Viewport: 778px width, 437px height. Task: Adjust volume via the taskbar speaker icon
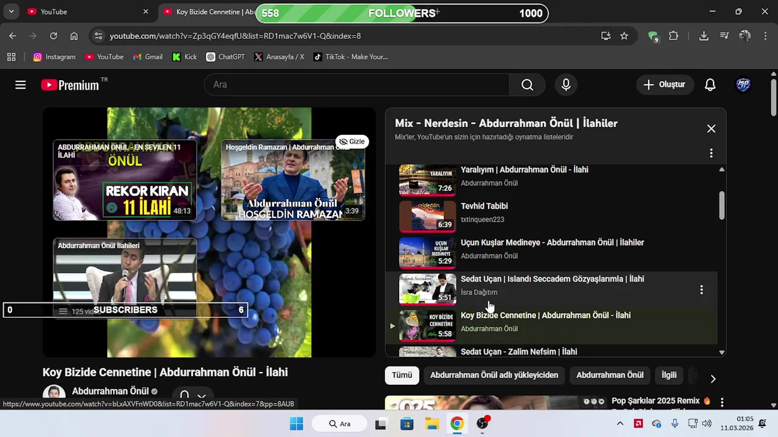[x=707, y=424]
